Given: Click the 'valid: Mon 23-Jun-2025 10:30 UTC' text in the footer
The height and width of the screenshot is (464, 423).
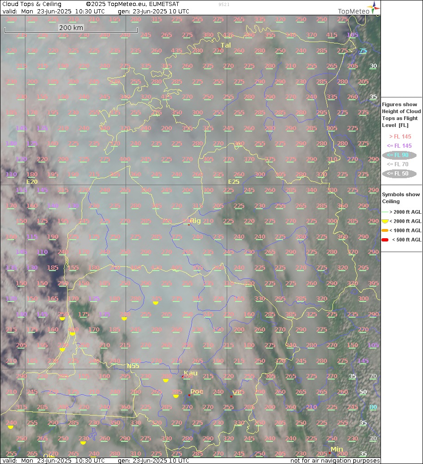Looking at the screenshot, I should (x=54, y=461).
